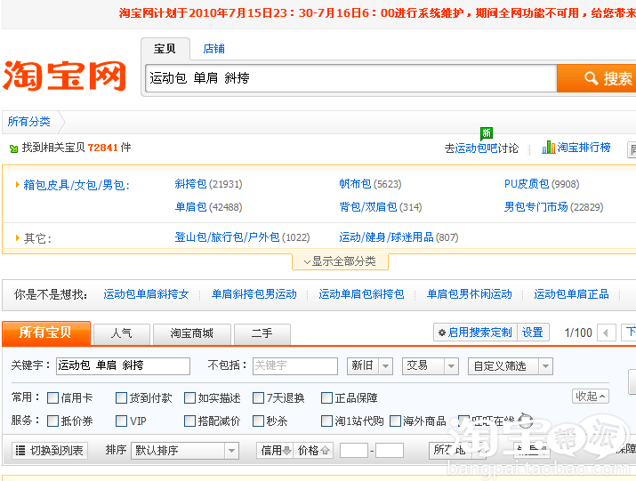
Task: Click the green arrow icon beside 找到相关宝贝
Action: point(14,148)
